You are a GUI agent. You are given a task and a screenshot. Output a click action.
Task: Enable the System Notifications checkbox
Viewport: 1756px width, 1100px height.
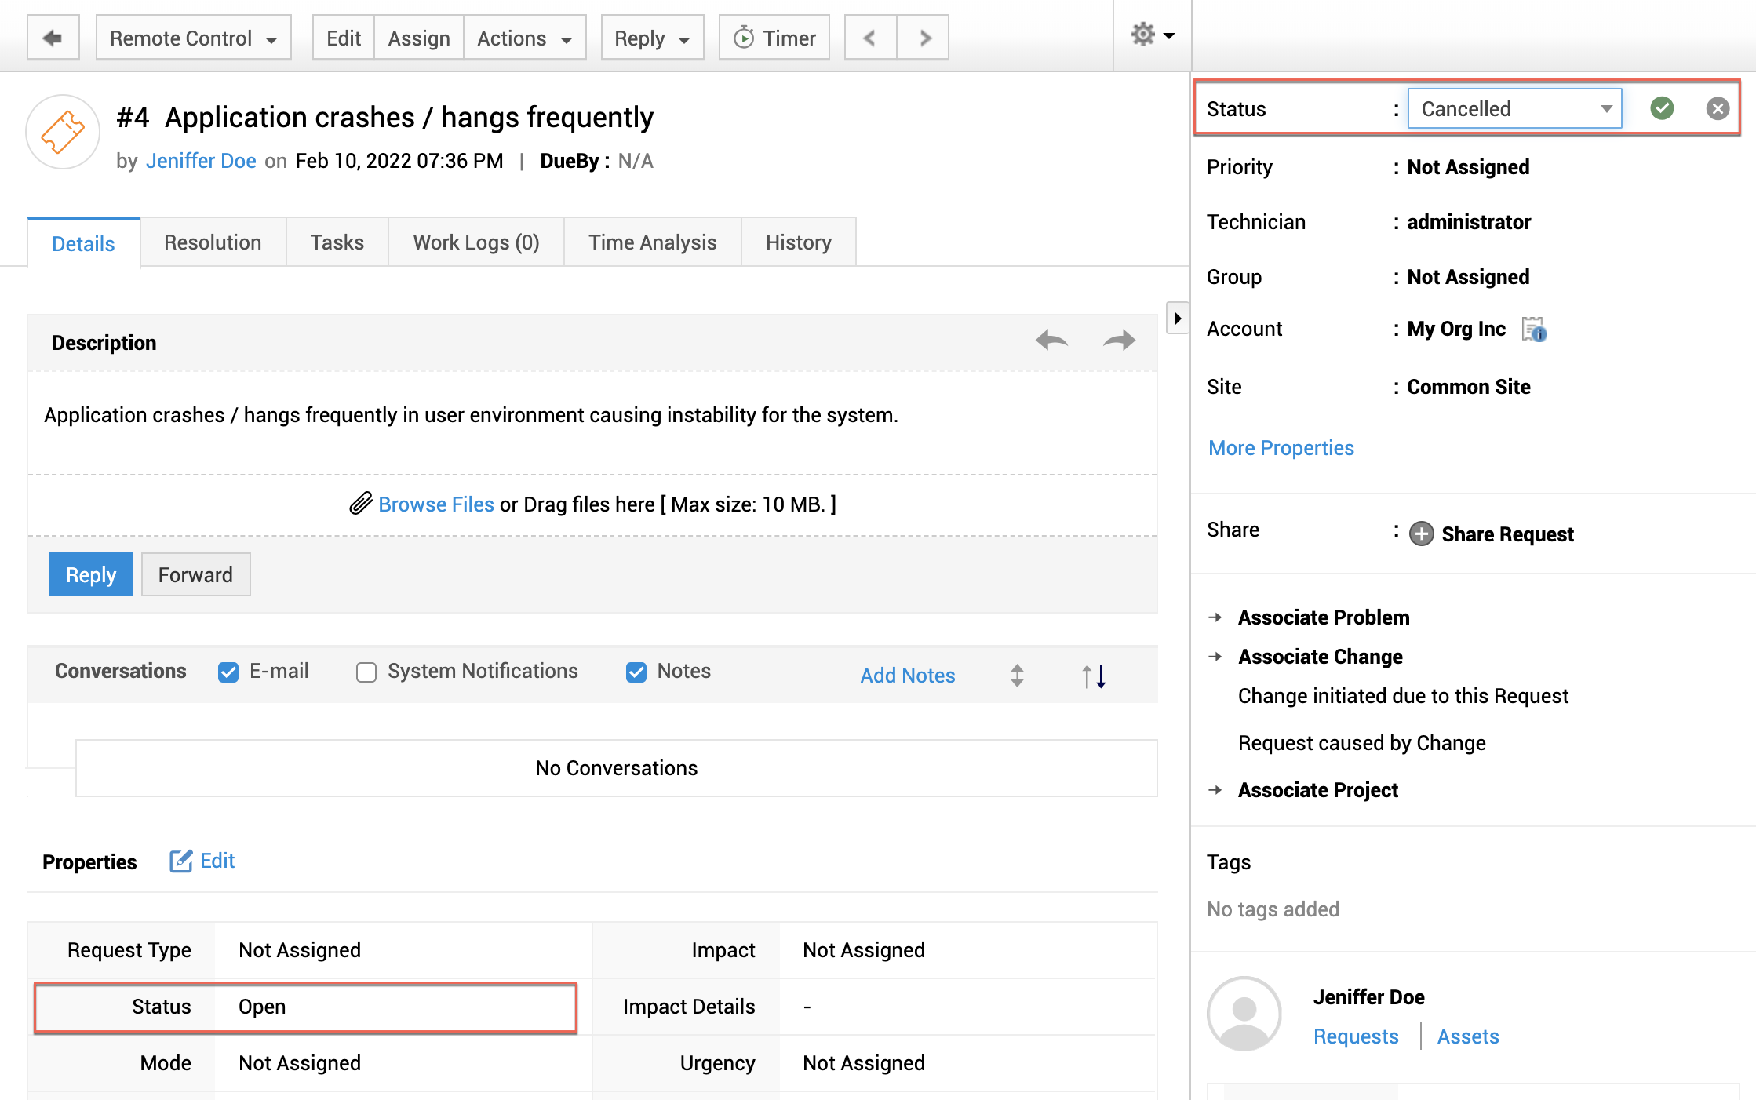366,672
